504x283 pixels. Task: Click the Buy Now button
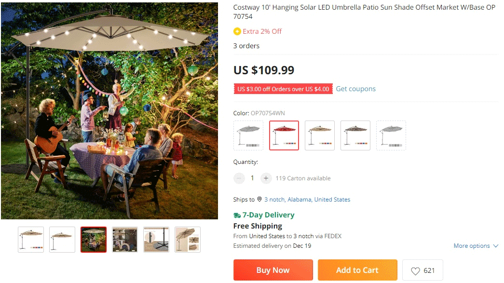pyautogui.click(x=273, y=270)
